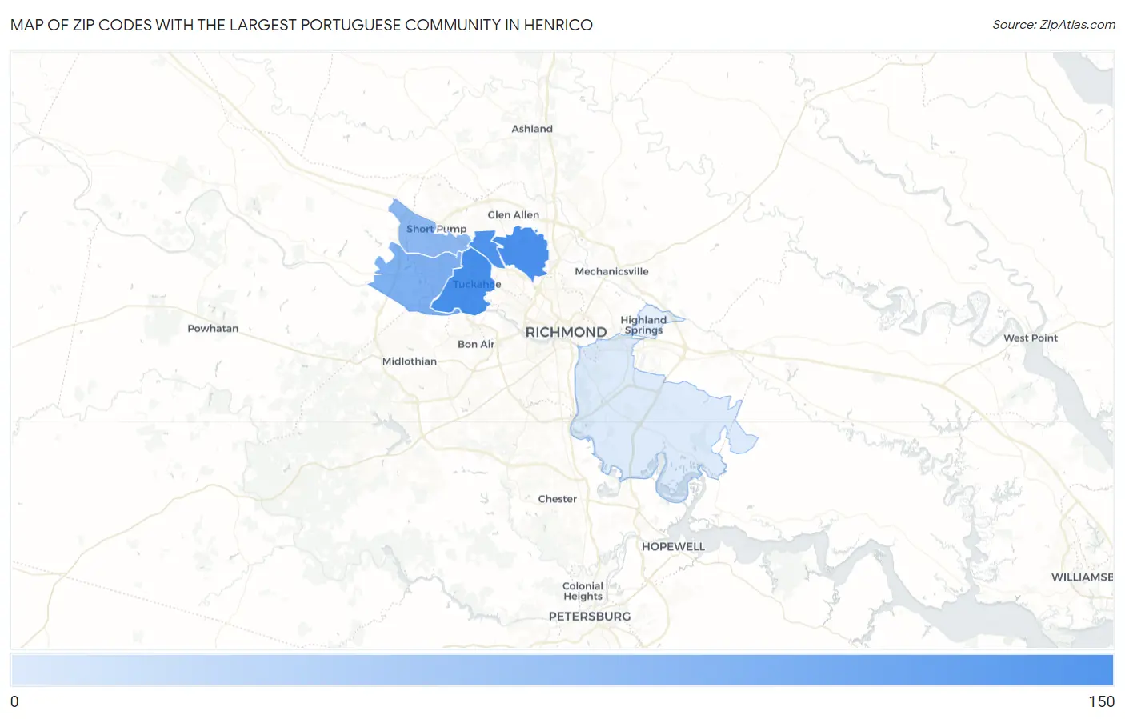Click the HOPEWELL map label
Viewport: 1125px width, 719px height.
pos(673,547)
